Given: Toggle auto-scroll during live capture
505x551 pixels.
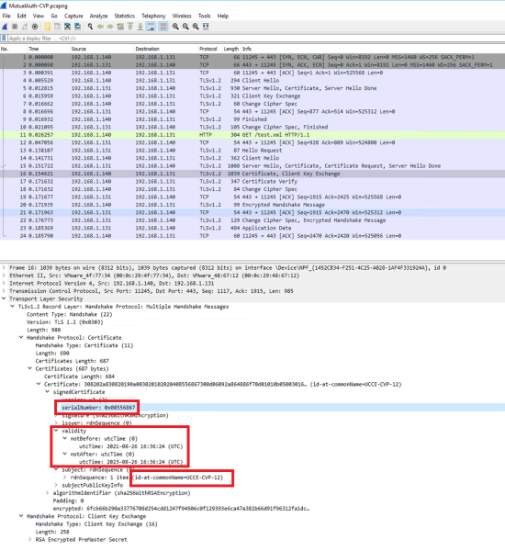Looking at the screenshot, I should click(x=151, y=27).
